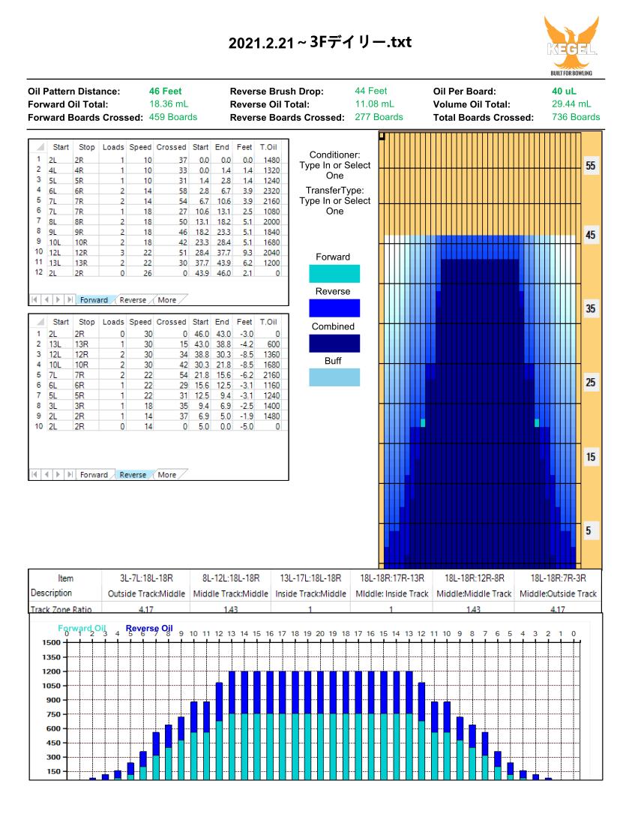Click the Oil Per Board value '40 uL'
The width and height of the screenshot is (638, 826).
564,91
